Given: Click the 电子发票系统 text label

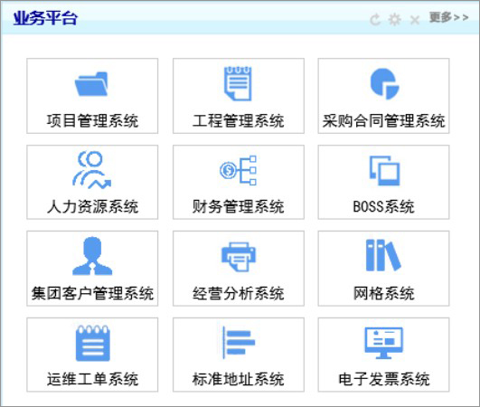Looking at the screenshot, I should 384,379.
